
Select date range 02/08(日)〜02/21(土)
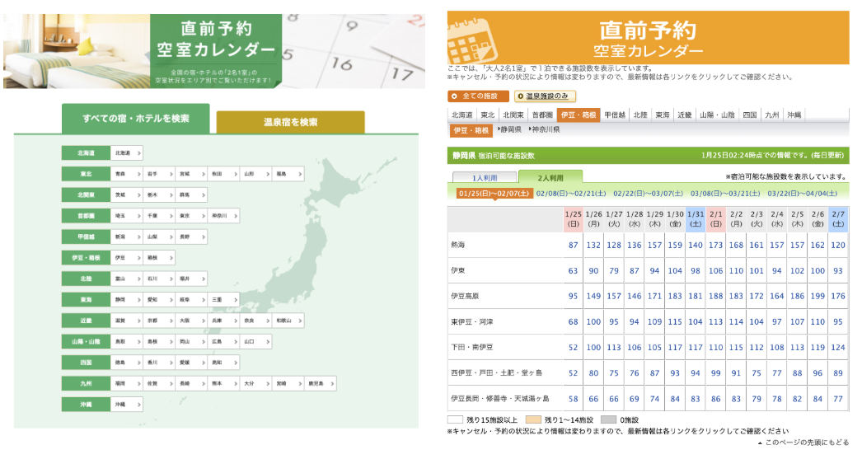point(571,194)
